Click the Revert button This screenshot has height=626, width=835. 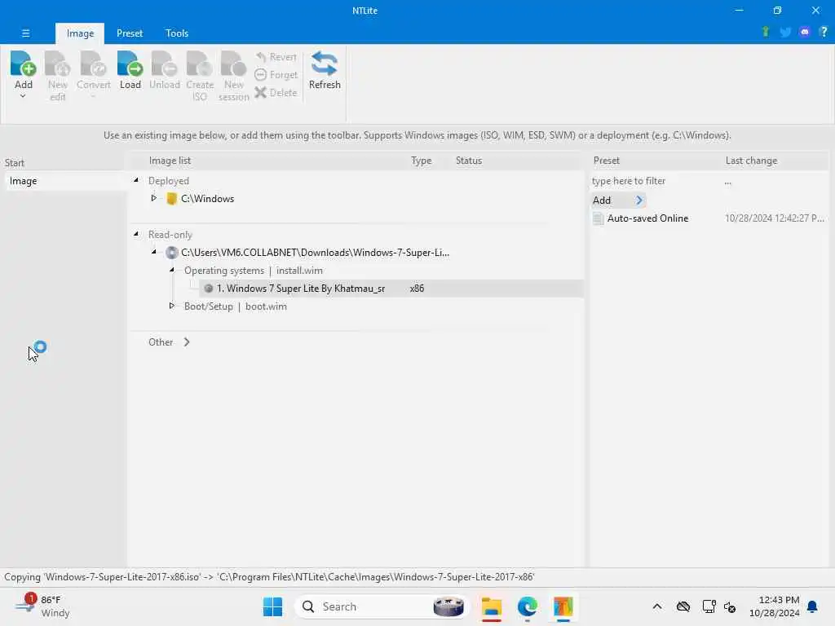point(276,57)
